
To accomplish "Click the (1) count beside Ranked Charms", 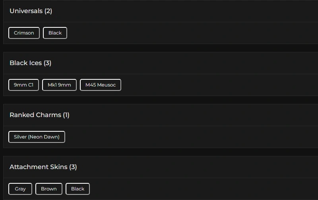I will click(x=66, y=115).
